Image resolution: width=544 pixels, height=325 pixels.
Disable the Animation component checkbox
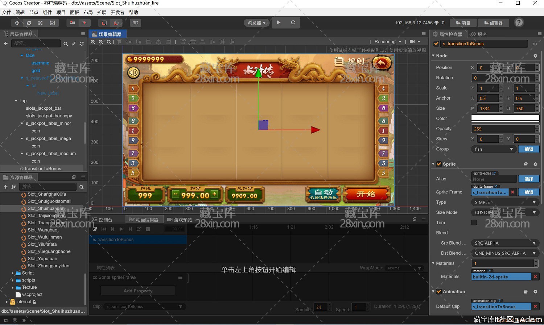tap(439, 292)
